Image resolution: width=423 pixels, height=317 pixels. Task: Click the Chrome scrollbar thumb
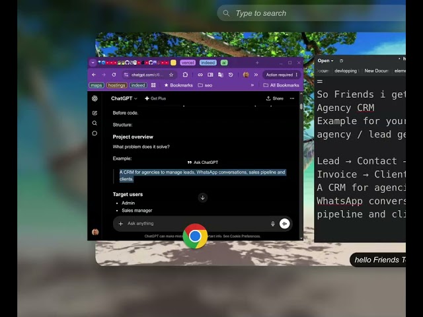301,106
